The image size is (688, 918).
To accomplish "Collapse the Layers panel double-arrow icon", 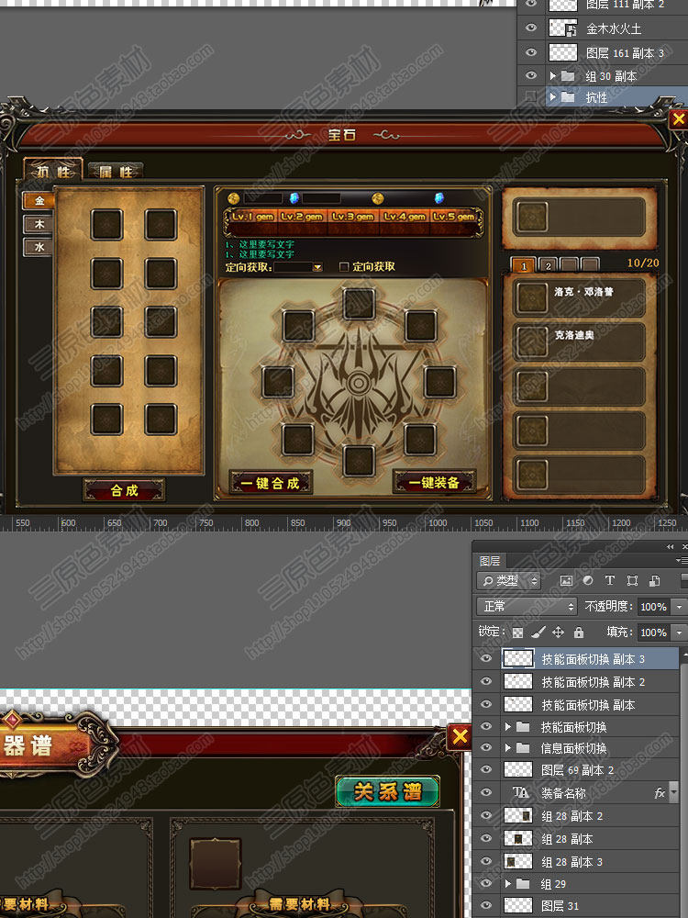I will point(670,546).
